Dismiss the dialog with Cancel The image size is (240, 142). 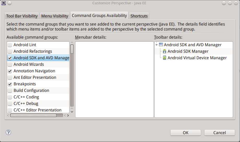click(x=219, y=133)
